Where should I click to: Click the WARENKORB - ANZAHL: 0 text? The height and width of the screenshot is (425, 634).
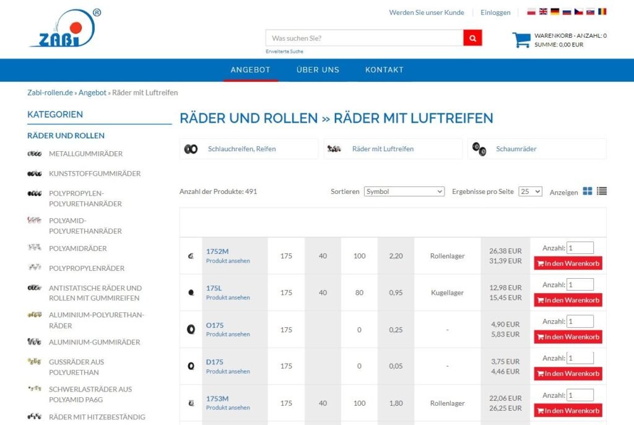point(570,35)
